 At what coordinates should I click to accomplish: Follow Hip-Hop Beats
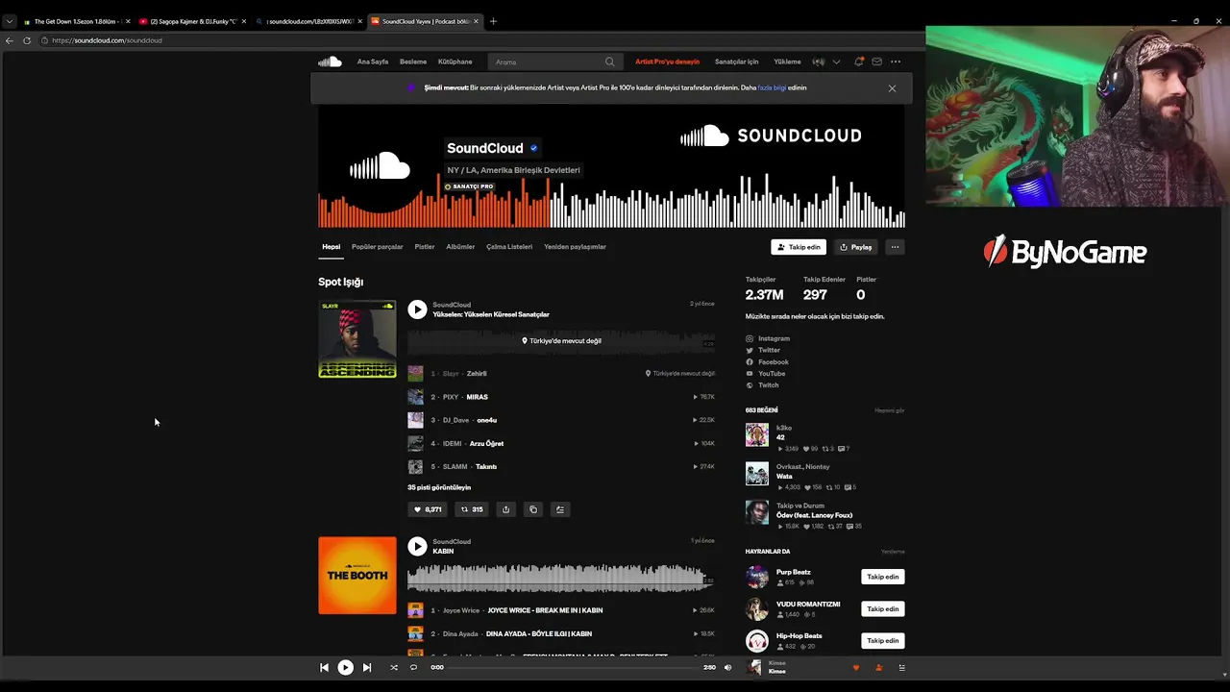[883, 640]
